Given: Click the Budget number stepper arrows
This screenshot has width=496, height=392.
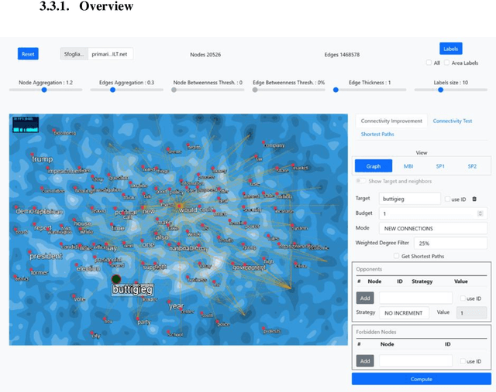Looking at the screenshot, I should pos(480,213).
